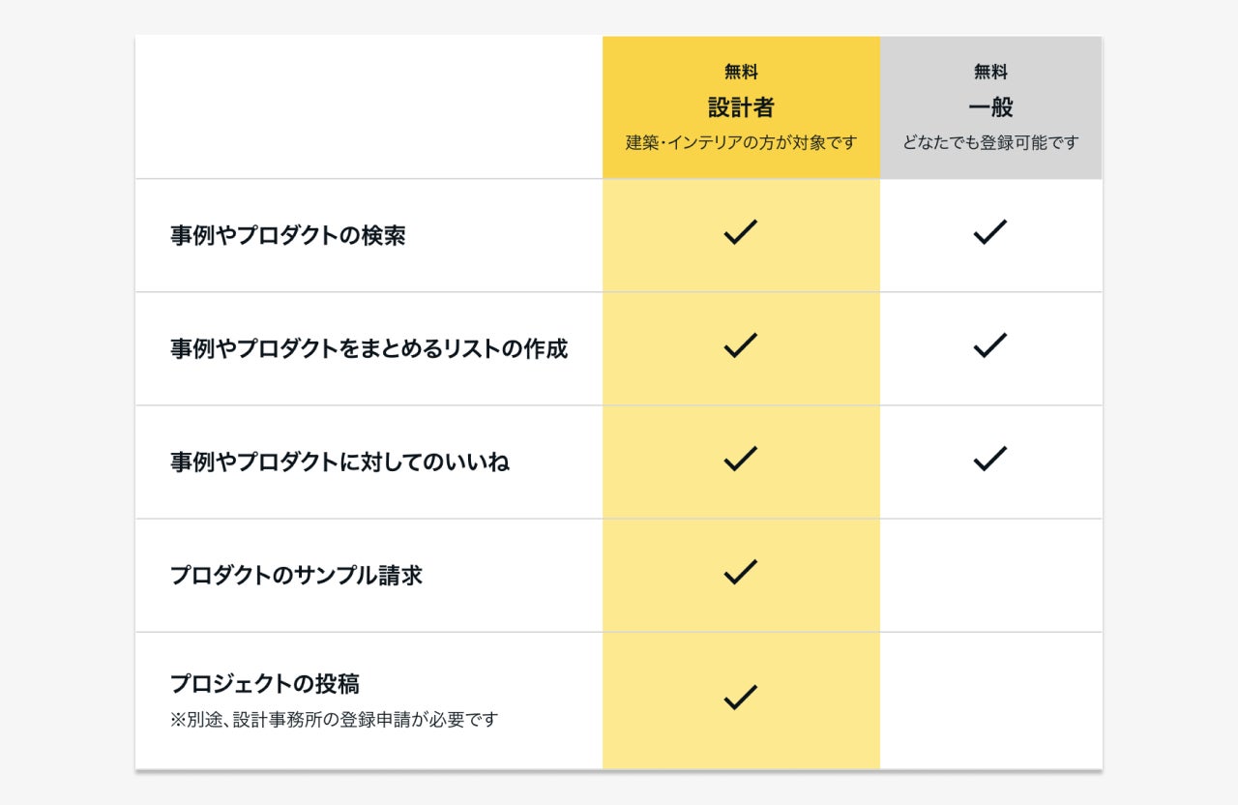The height and width of the screenshot is (805, 1238).
Task: Click the 事例やプロダクトの検索 feature label
Action: pyautogui.click(x=287, y=236)
